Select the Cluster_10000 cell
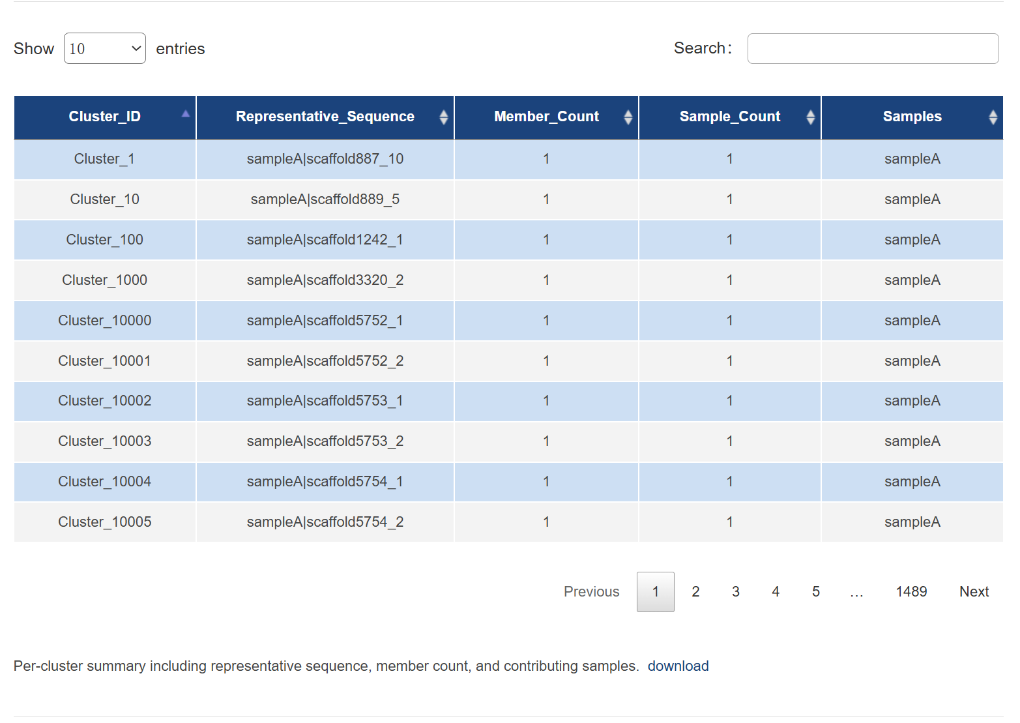The image size is (1020, 723). tap(105, 321)
